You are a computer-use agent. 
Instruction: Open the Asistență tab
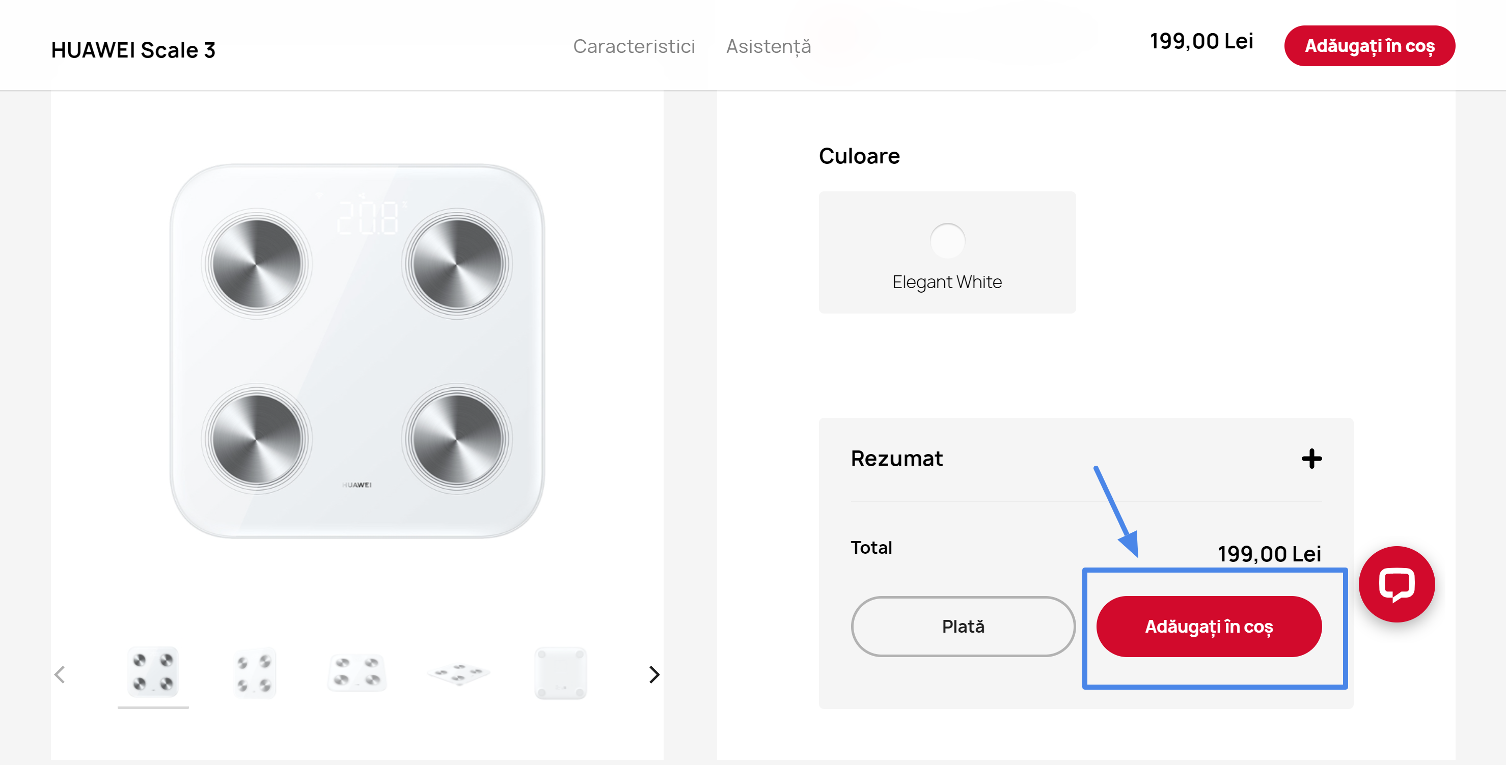768,46
